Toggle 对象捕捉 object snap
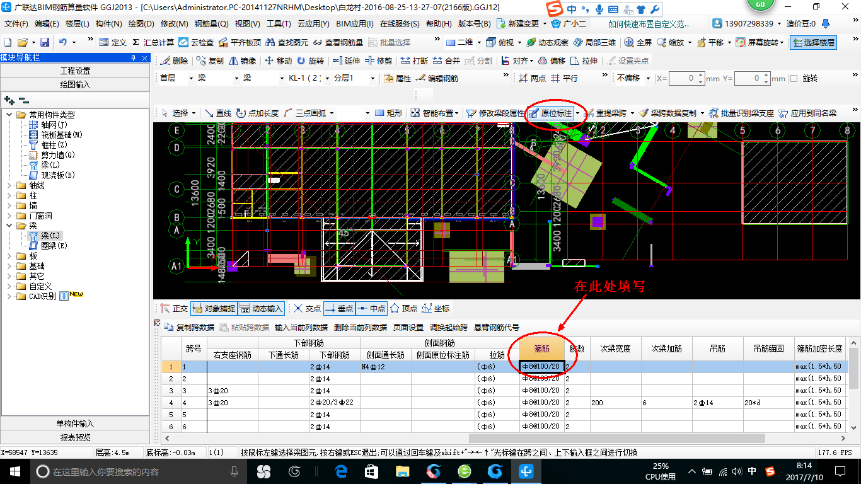This screenshot has height=484, width=861. (x=214, y=308)
